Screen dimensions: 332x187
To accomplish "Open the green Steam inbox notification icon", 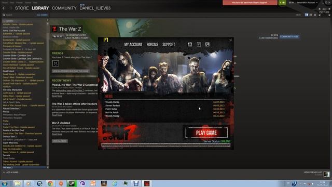I will click(x=282, y=3).
